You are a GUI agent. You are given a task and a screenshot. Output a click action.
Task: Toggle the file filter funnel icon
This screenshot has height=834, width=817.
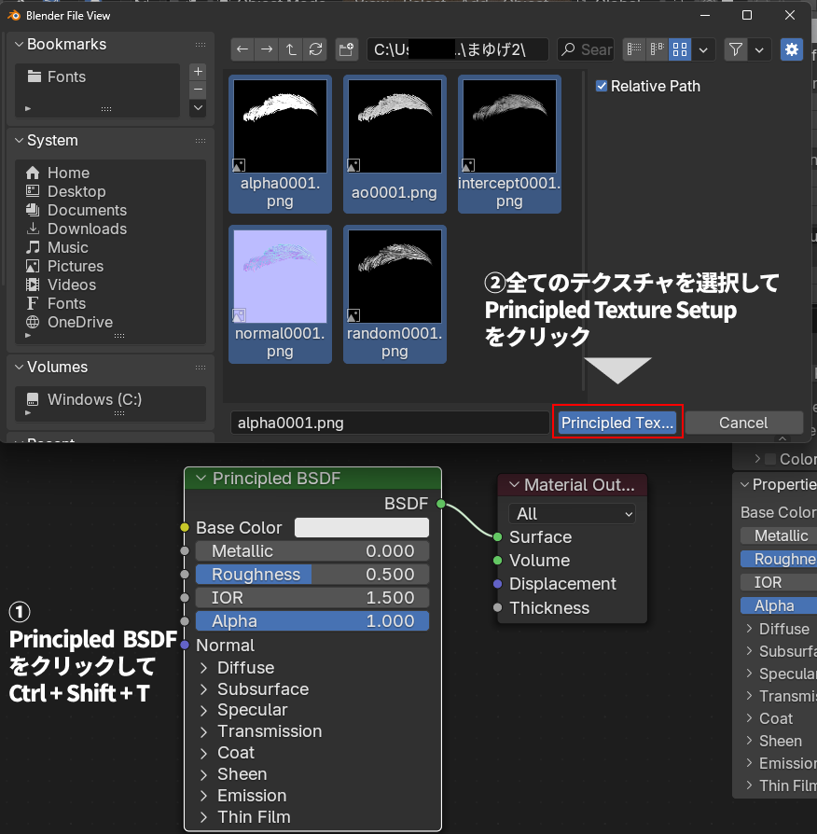pyautogui.click(x=736, y=49)
